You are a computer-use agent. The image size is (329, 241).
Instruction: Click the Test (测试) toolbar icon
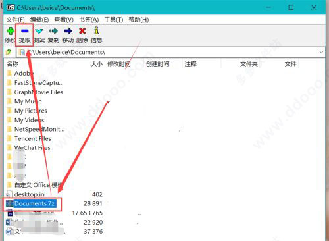tap(39, 31)
